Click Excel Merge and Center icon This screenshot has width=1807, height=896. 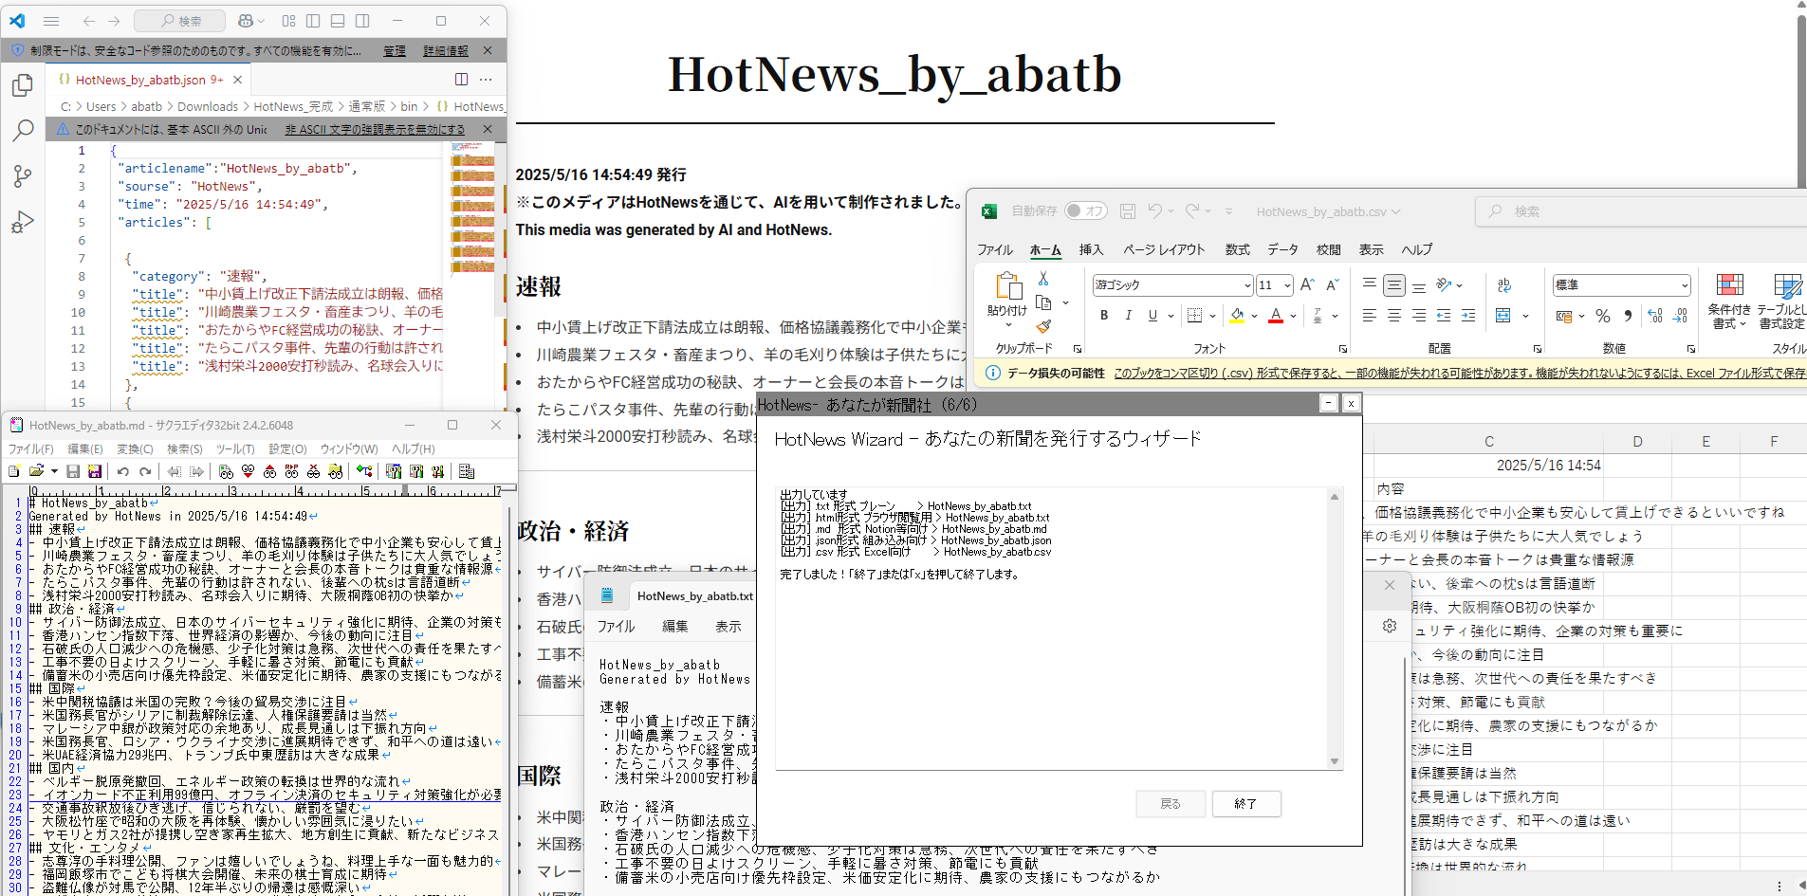point(1503,315)
